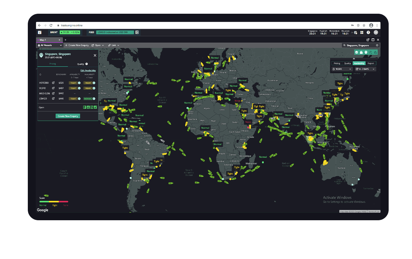Switch map mode to Report

(x=371, y=63)
